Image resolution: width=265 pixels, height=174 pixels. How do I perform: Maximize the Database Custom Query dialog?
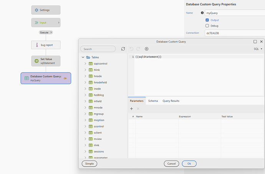coord(255,41)
